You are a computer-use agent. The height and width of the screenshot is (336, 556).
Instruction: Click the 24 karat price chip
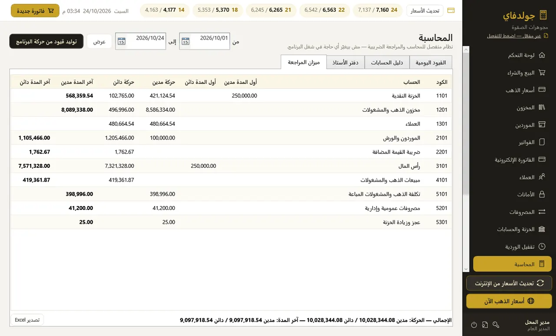tap(377, 10)
